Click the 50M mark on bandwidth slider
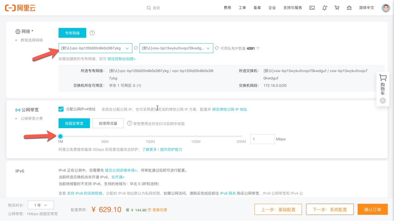This screenshot has width=394, height=221. click(x=105, y=136)
